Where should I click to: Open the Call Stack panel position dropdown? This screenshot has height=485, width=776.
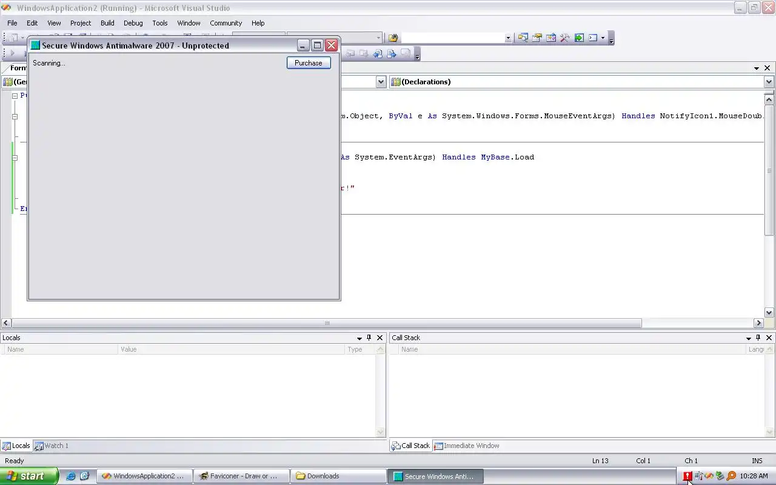pyautogui.click(x=749, y=338)
